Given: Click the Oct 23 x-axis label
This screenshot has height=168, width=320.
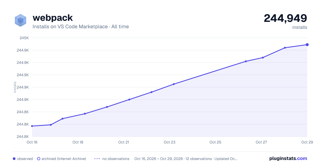Looking at the screenshot, I should tap(170, 142).
